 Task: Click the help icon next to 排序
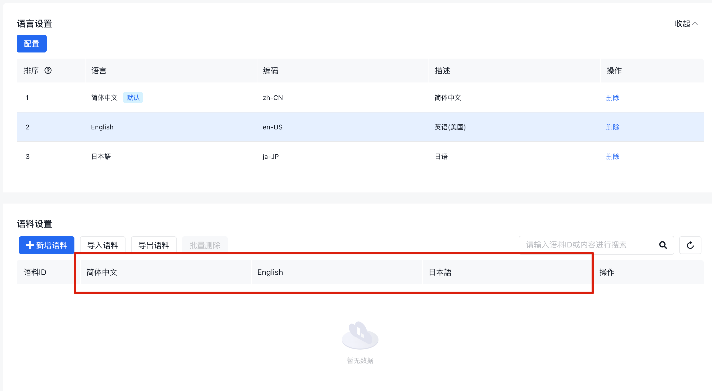pos(48,71)
